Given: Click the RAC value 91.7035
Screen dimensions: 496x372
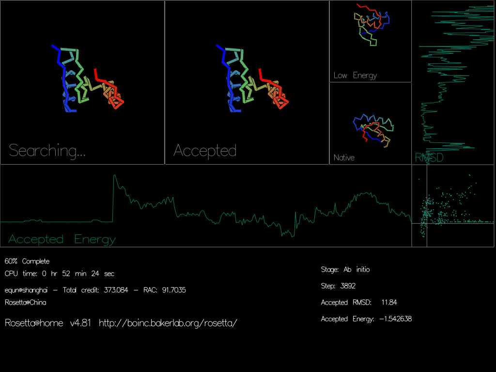Looking at the screenshot, I should click(x=174, y=290).
